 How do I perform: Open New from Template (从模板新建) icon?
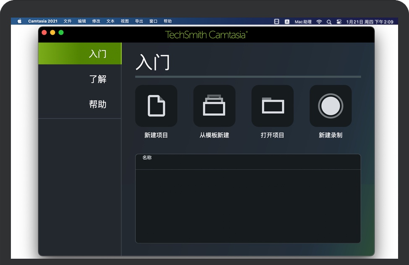point(214,106)
